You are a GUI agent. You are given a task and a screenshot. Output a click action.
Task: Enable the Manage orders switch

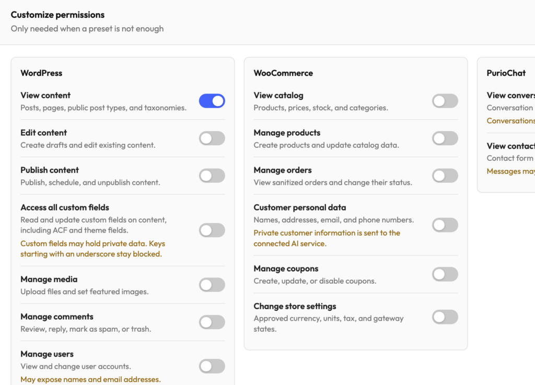[445, 176]
